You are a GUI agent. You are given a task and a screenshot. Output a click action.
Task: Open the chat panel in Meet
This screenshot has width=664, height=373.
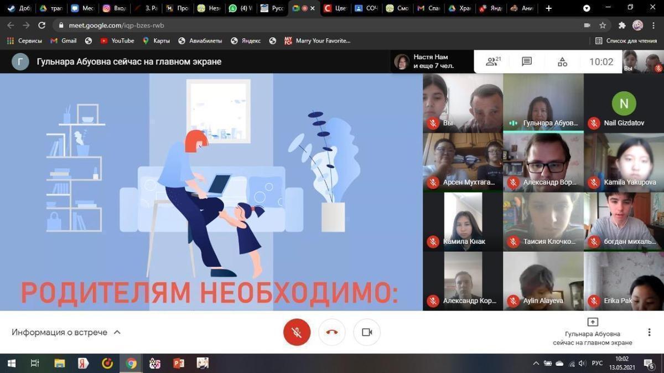(x=526, y=62)
